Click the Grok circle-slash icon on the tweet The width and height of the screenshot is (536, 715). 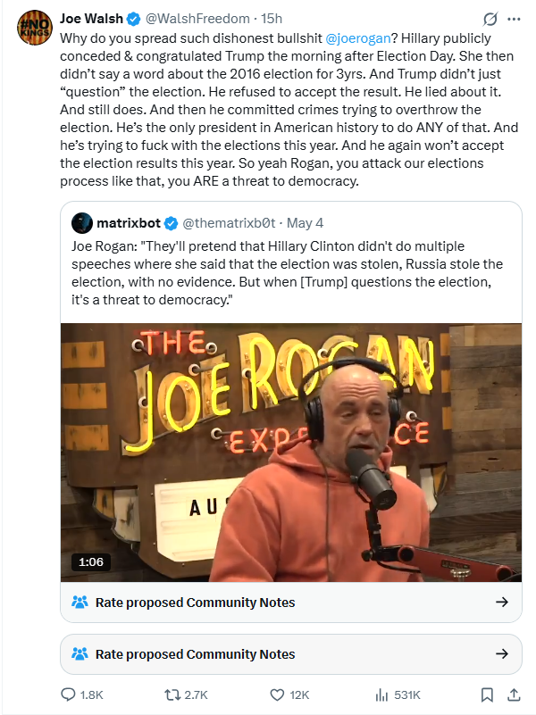(490, 19)
